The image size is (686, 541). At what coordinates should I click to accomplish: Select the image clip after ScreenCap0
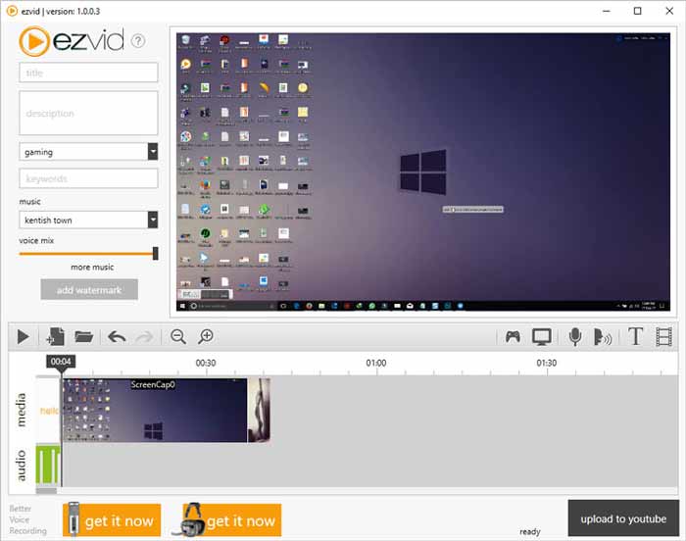pos(259,411)
